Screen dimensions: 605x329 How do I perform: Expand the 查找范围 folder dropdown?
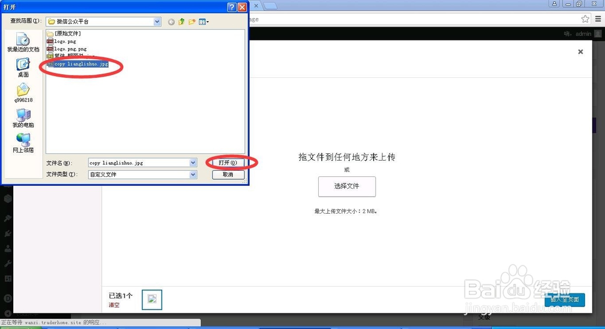coord(157,22)
